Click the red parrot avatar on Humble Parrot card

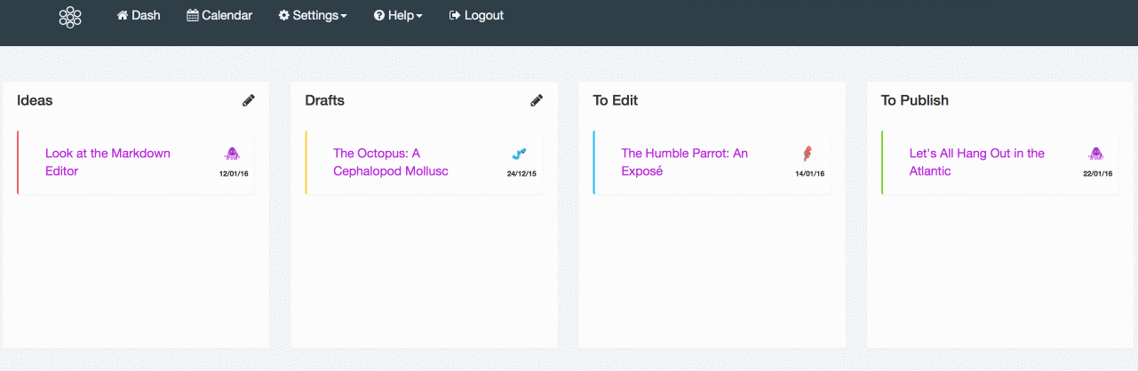(x=808, y=154)
